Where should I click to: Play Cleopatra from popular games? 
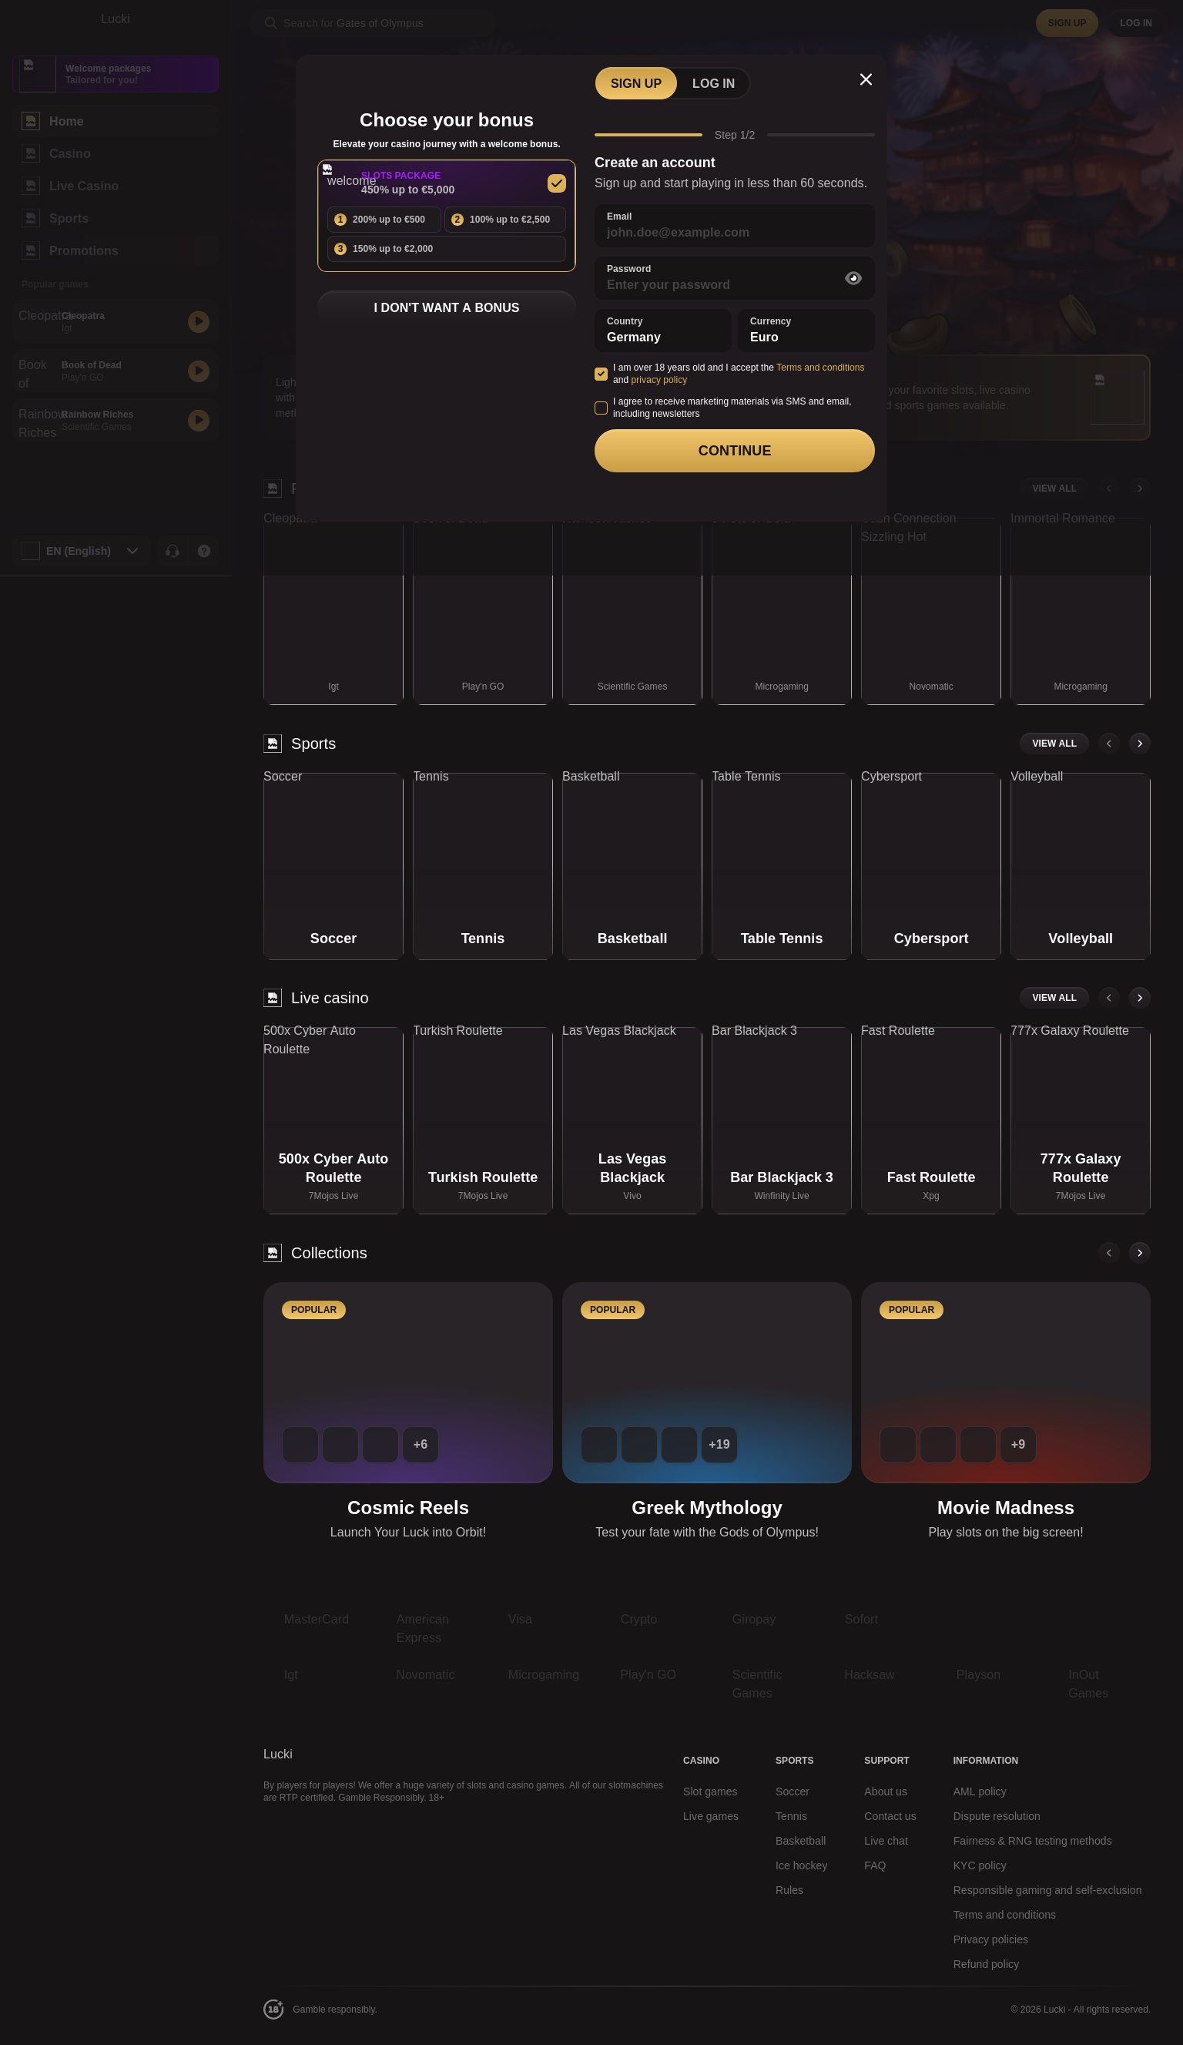pyautogui.click(x=199, y=321)
